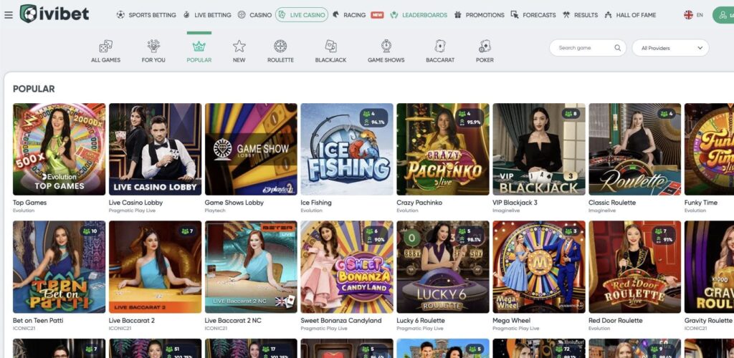Launch the Sweet Bonanza Candyland thumbnail
Viewport: 734px width, 358px height.
pos(347,267)
